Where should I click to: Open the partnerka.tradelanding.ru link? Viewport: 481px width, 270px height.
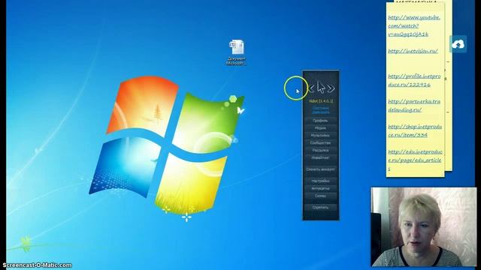point(414,105)
